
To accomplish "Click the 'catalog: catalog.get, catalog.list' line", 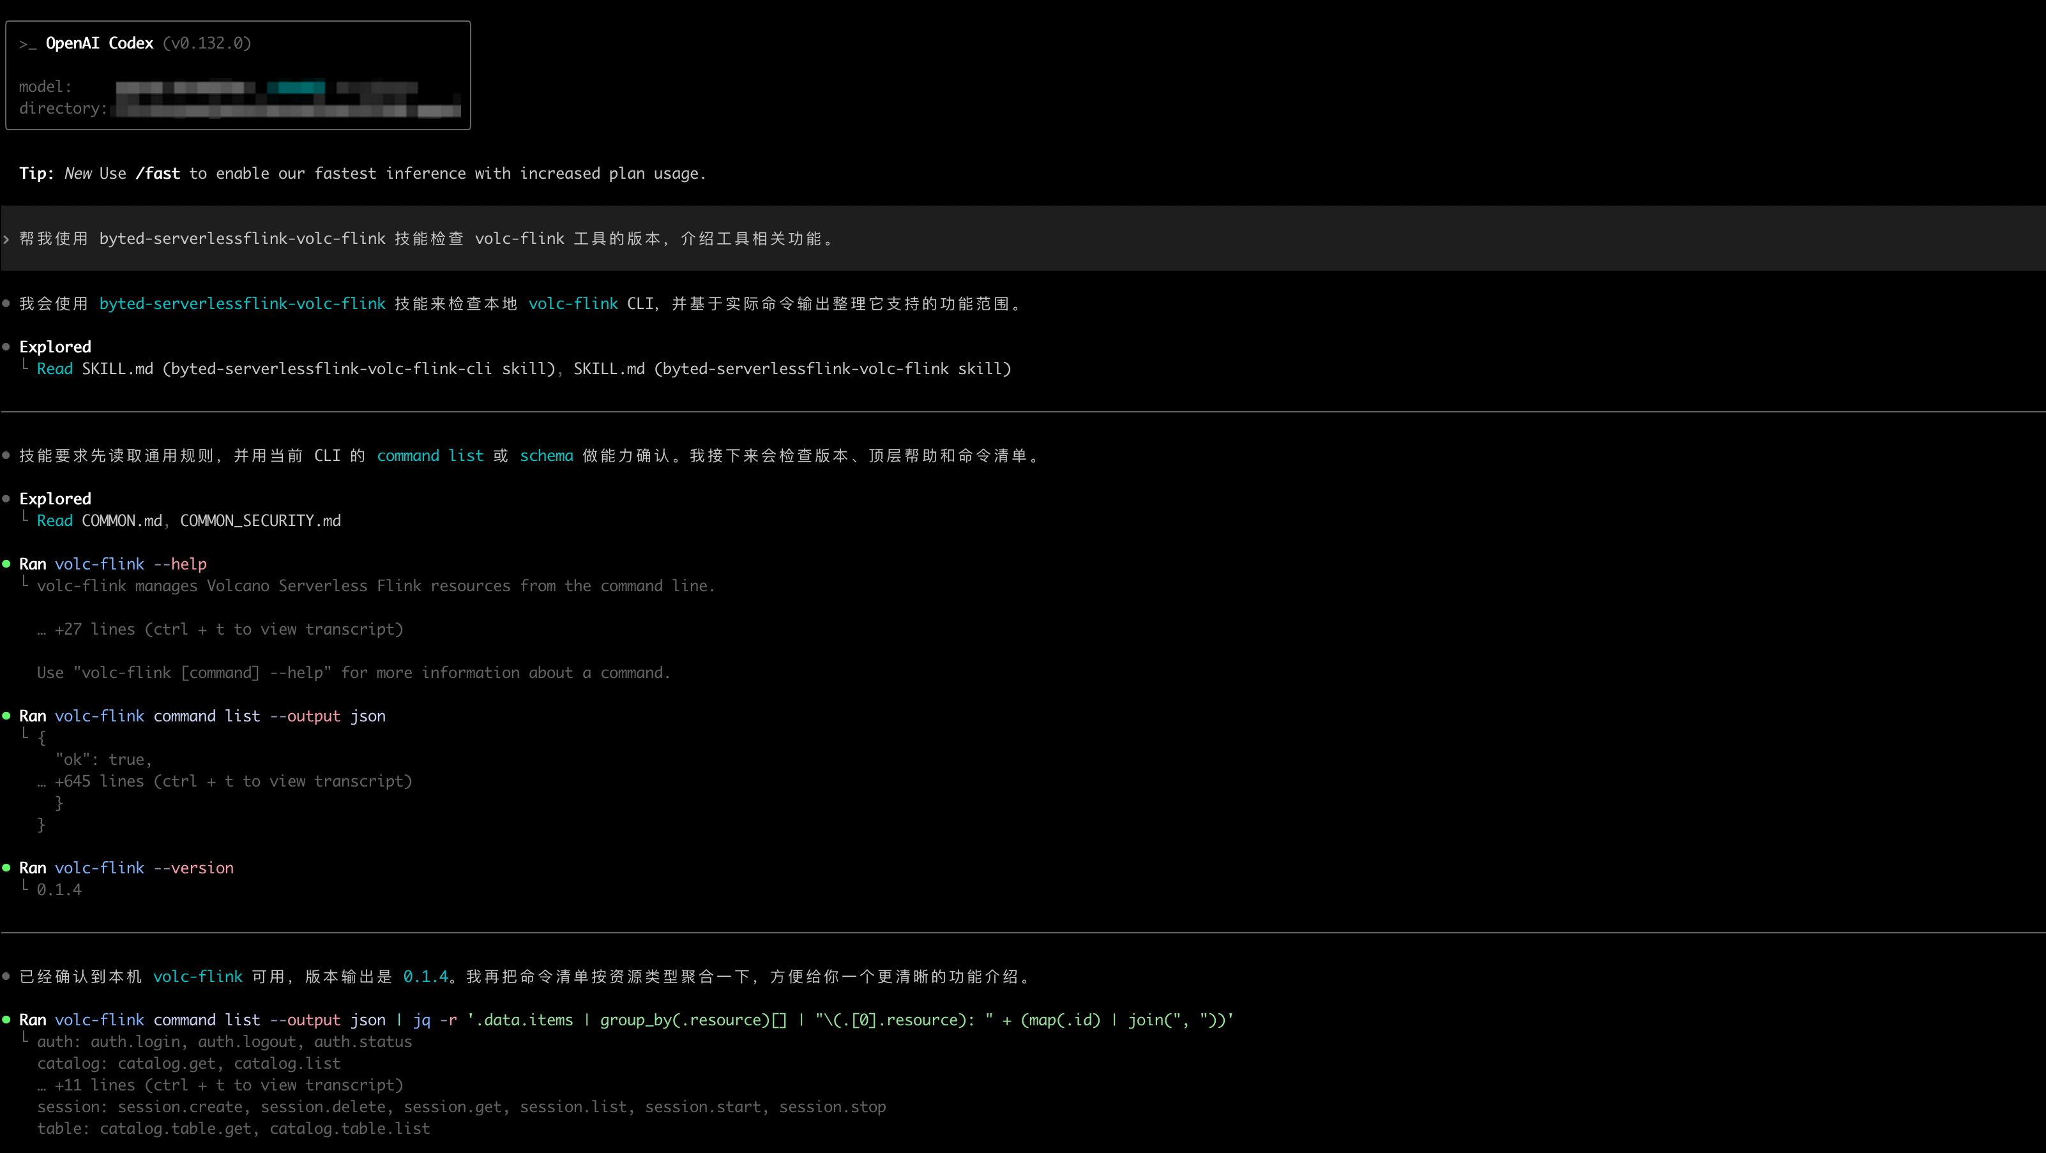I will (x=188, y=1063).
